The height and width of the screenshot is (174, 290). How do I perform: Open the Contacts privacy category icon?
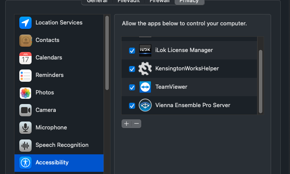pos(25,40)
